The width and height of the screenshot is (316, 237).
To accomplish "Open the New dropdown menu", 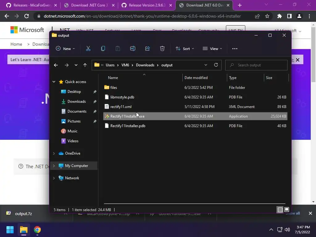I will point(65,48).
